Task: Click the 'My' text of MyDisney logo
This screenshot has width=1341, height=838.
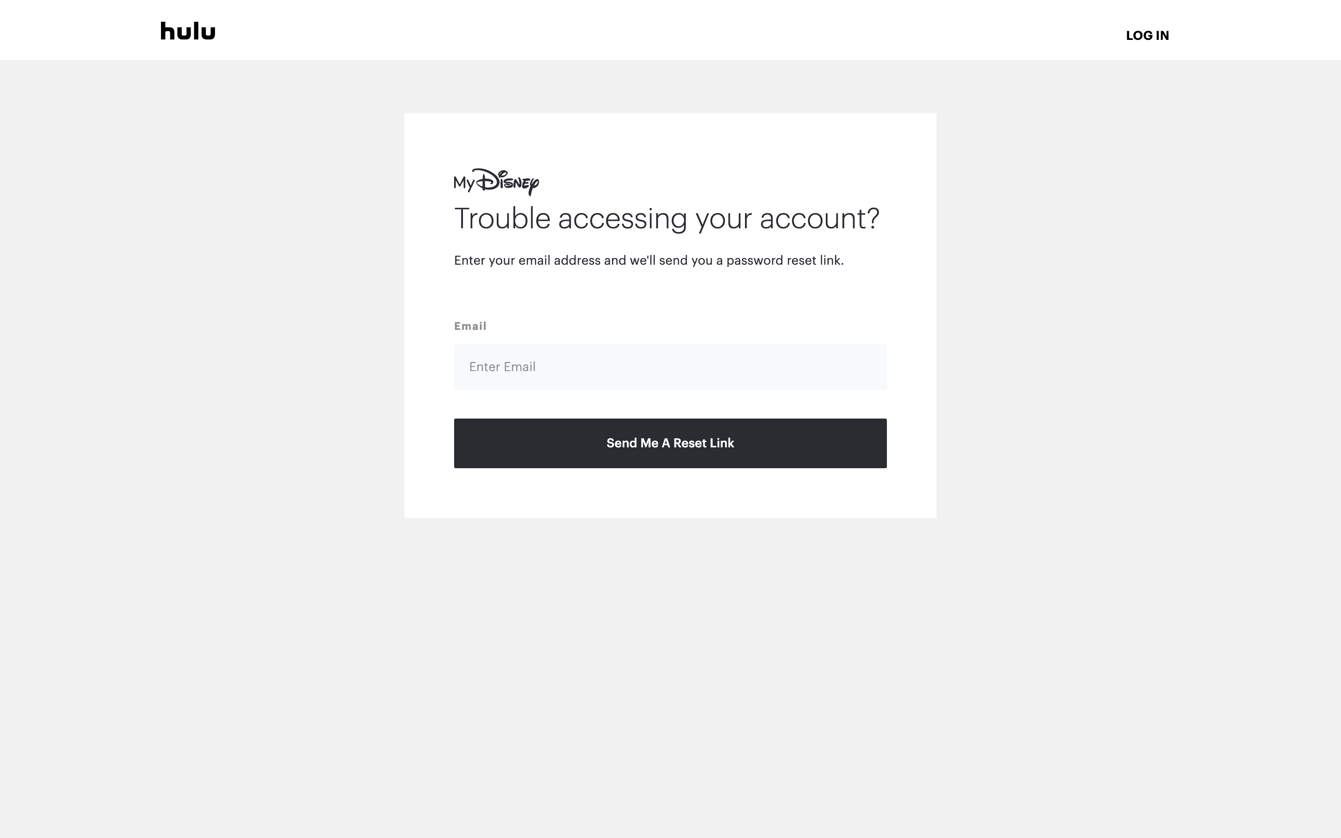Action: tap(464, 184)
